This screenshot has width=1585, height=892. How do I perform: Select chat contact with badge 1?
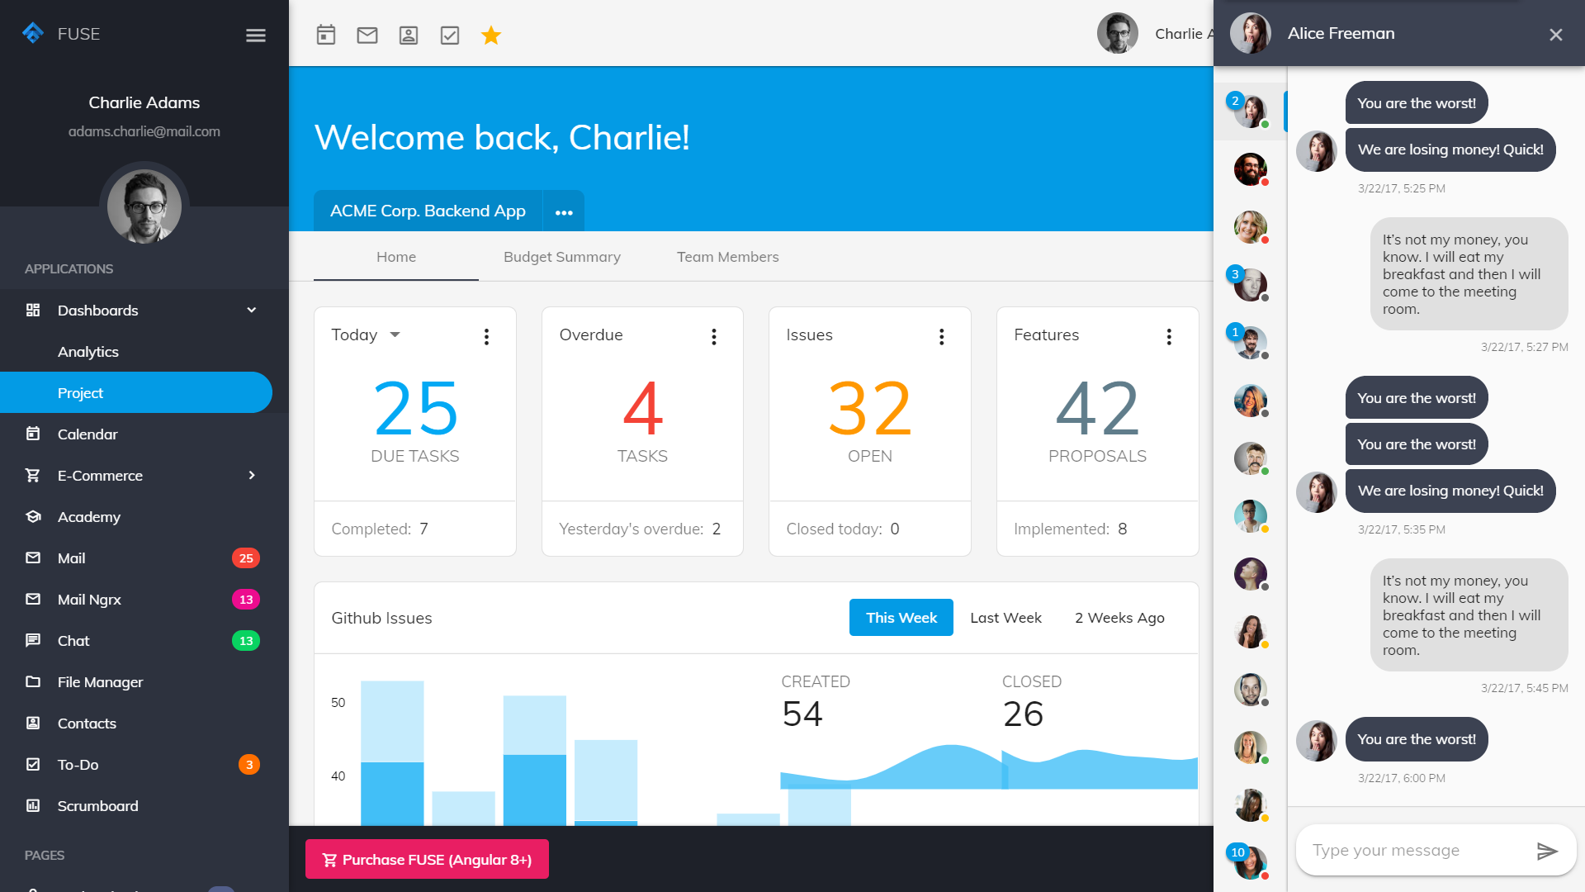click(x=1251, y=343)
